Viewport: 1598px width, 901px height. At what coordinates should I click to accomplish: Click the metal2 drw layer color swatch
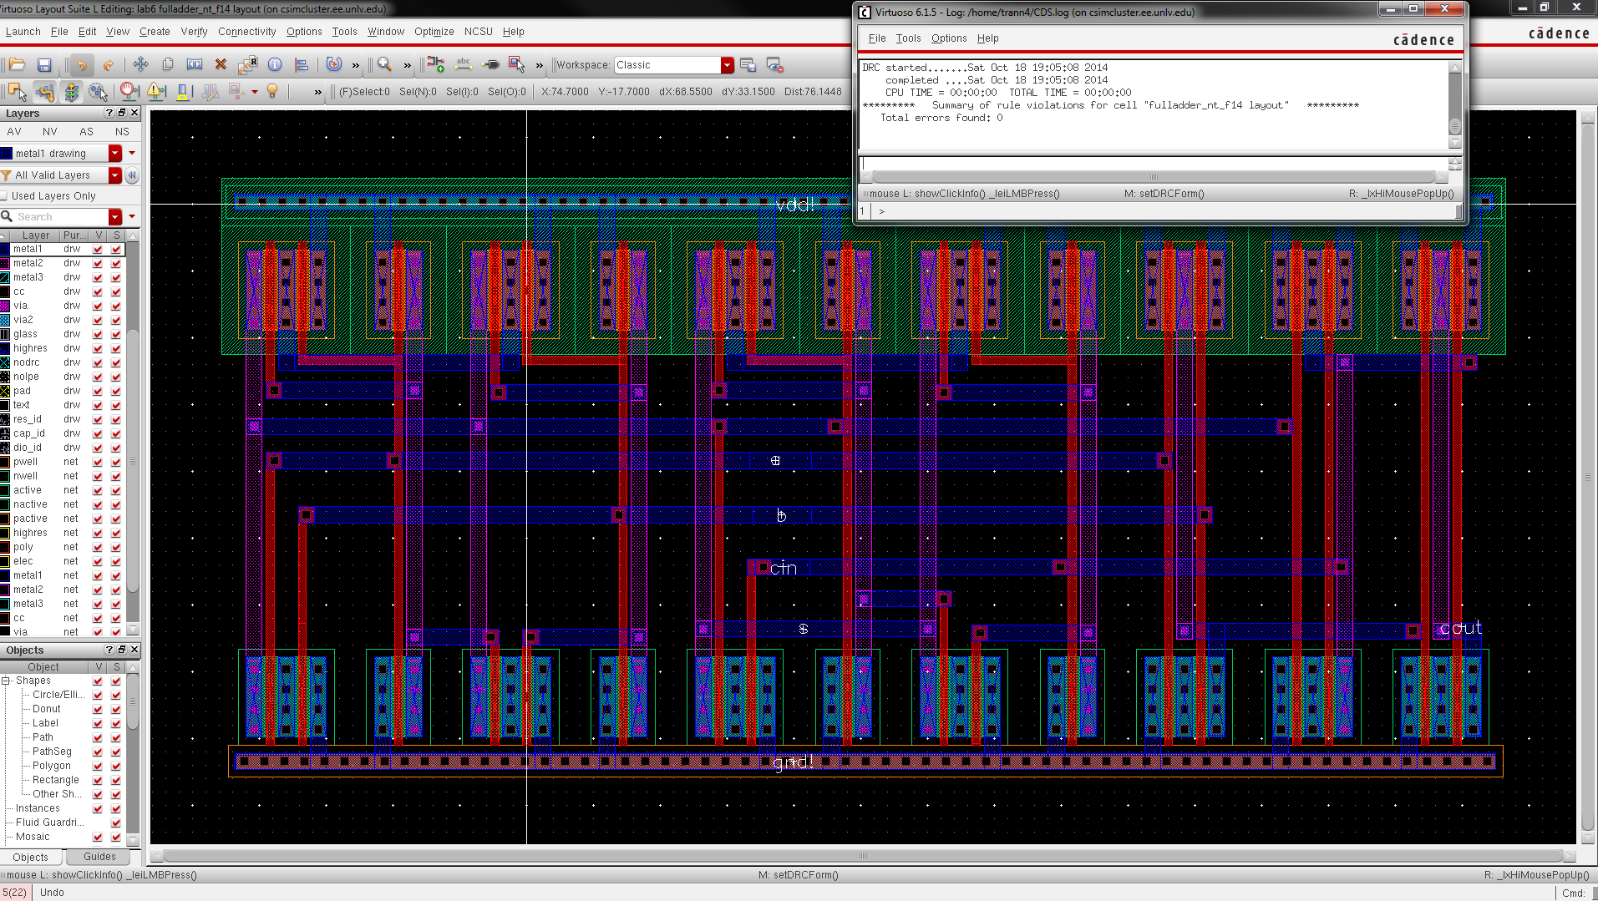point(5,263)
